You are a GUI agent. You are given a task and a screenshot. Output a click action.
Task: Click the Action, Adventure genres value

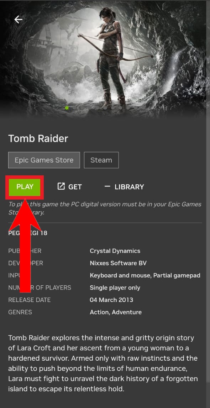coord(116,312)
